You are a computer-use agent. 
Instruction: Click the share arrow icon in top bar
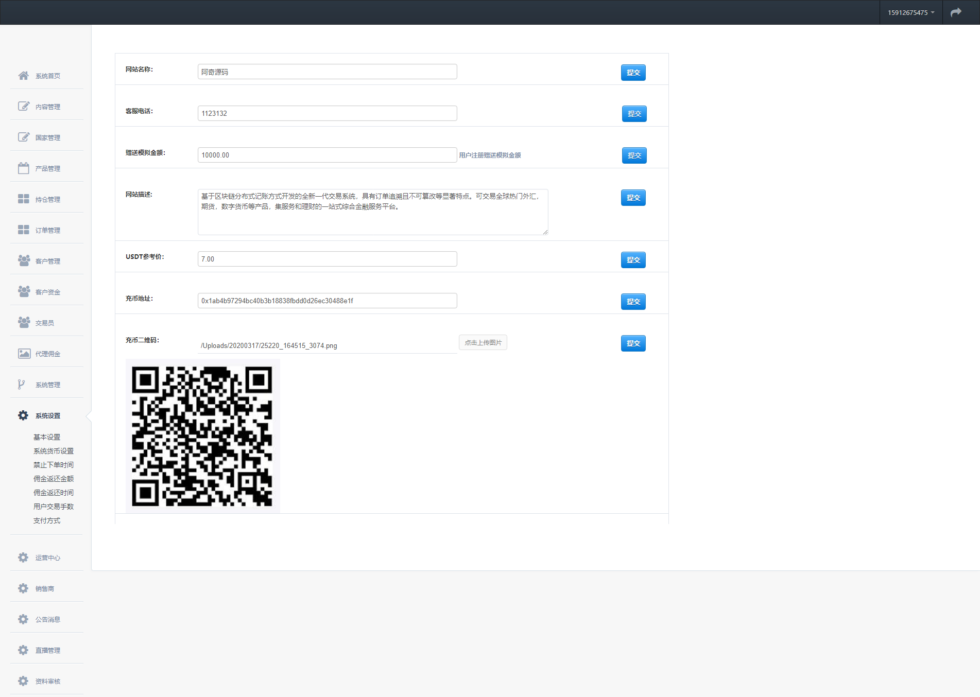tap(956, 12)
